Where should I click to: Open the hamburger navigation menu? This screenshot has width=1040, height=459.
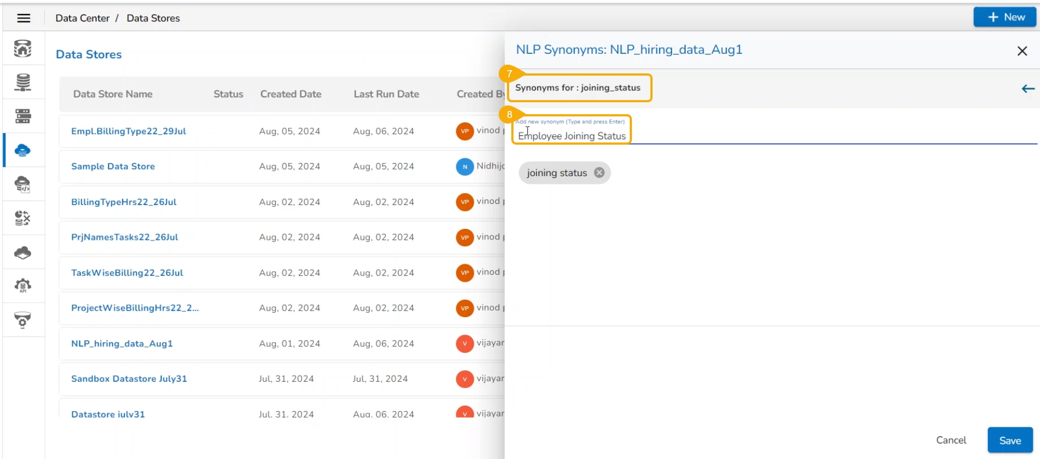click(x=23, y=18)
